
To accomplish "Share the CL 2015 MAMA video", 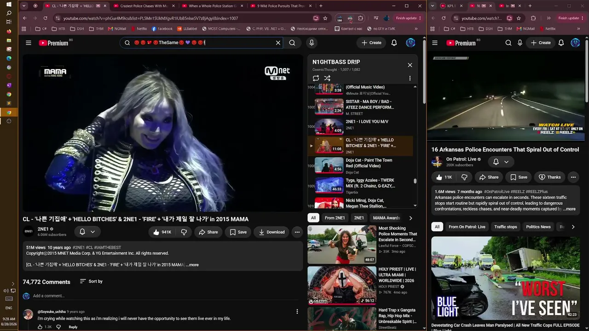I will tap(208, 232).
